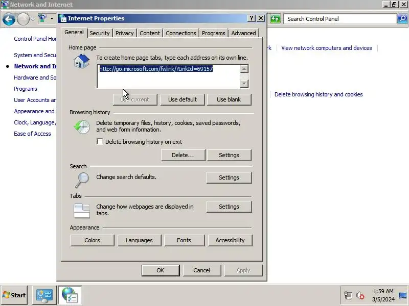The image size is (409, 306).
Task: Click the home page address text box
Action: 169,76
